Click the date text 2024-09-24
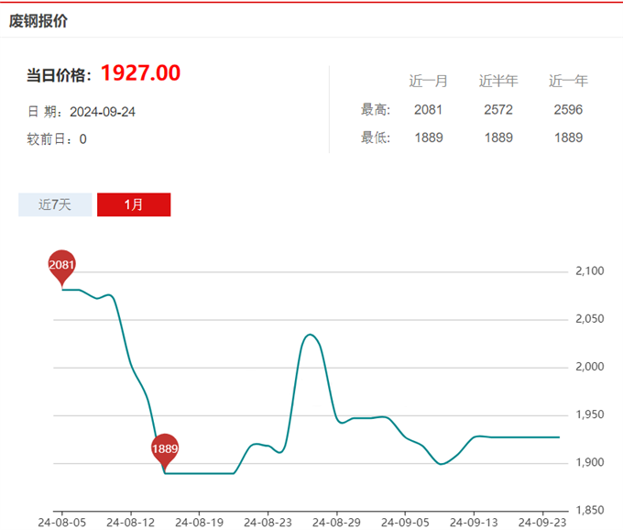Screen dimensions: 623x530 click(103, 112)
